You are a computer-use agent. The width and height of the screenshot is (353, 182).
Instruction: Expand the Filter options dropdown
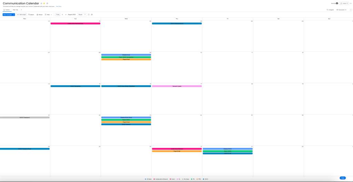click(x=51, y=14)
